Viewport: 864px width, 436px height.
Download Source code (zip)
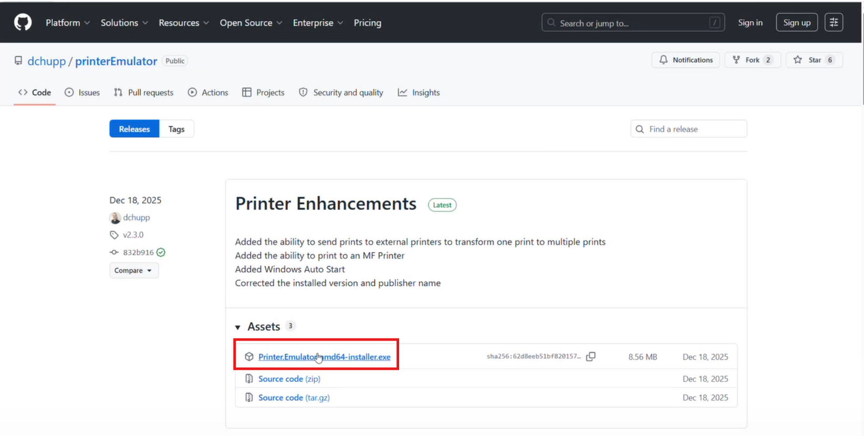[x=289, y=379]
